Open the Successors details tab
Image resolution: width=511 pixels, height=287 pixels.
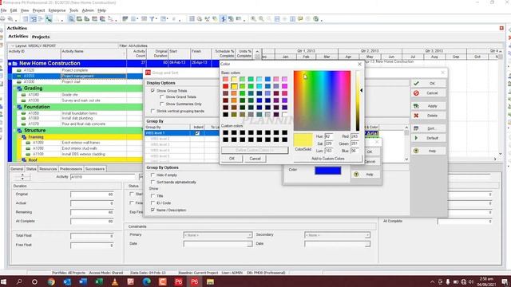coord(95,169)
